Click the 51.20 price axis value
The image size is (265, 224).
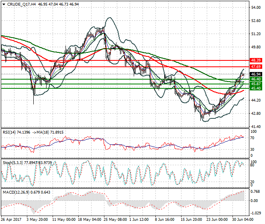256,34
